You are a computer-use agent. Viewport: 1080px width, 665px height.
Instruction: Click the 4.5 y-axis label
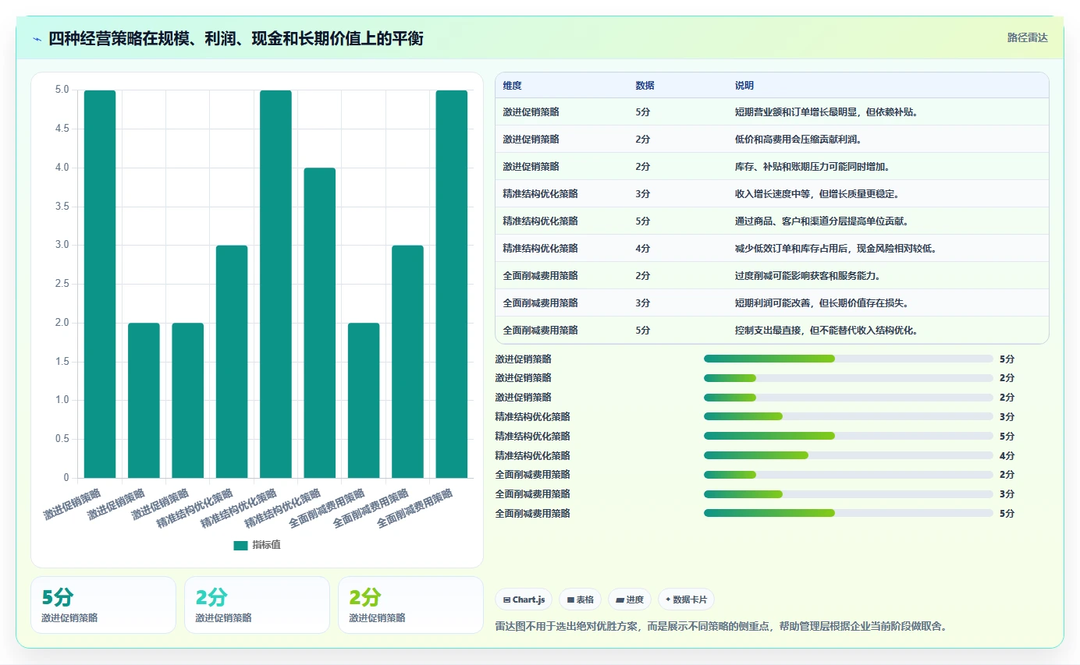pos(62,129)
